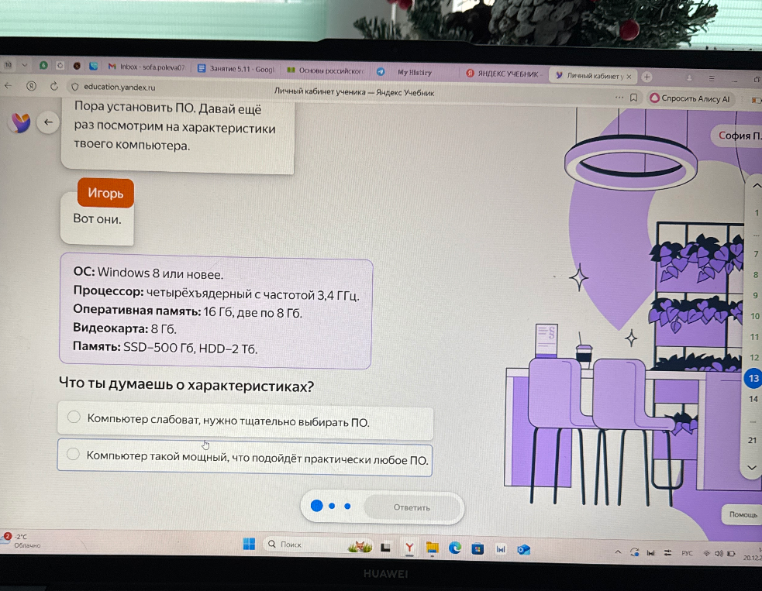
Task: Select "Компьютер слабоват" answer radio button
Action: 74,417
